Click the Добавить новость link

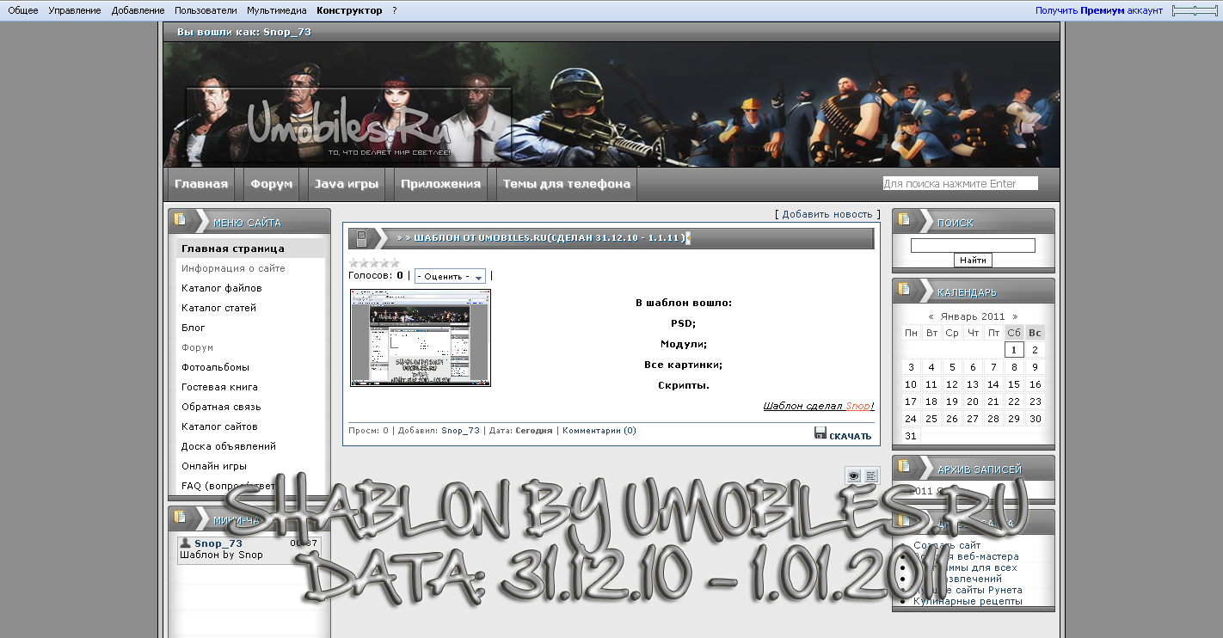coord(827,214)
